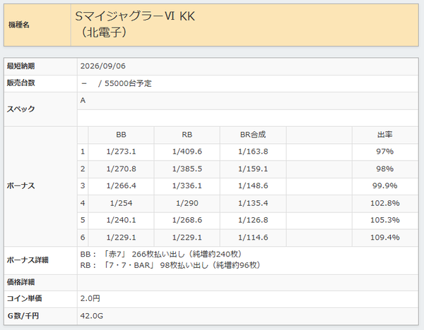Click the BR合成 column header
The image size is (424, 330).
pyautogui.click(x=253, y=135)
